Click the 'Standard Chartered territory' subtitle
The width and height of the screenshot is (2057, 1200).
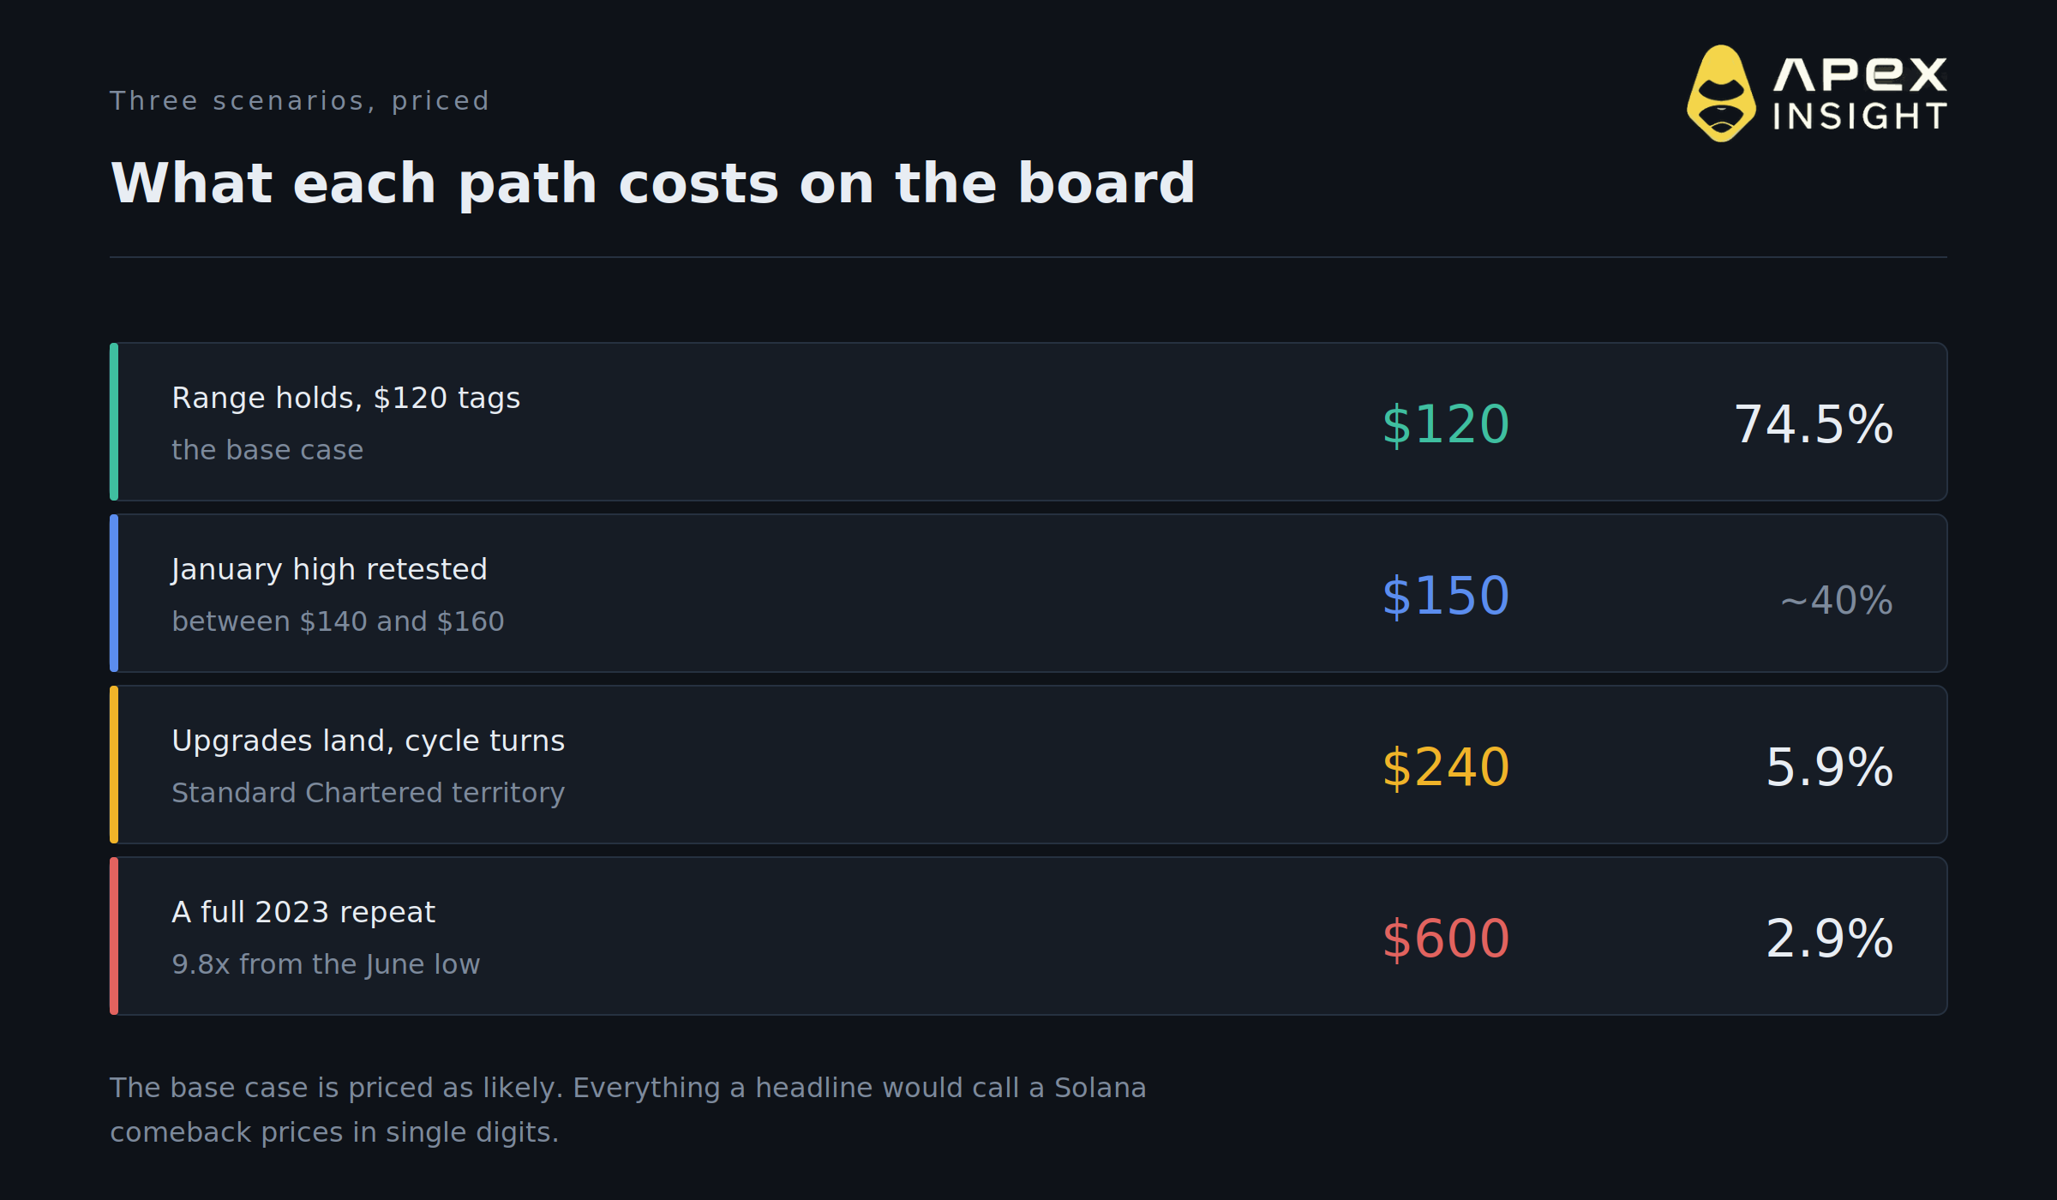point(368,793)
